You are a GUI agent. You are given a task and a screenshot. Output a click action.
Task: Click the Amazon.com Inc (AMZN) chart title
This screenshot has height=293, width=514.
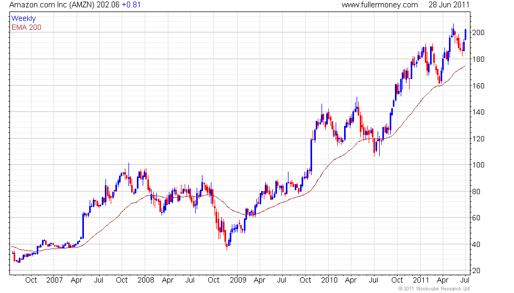point(50,5)
